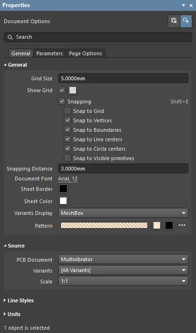The height and width of the screenshot is (333, 196).
Task: Switch to the Parameters tab
Action: tap(50, 53)
